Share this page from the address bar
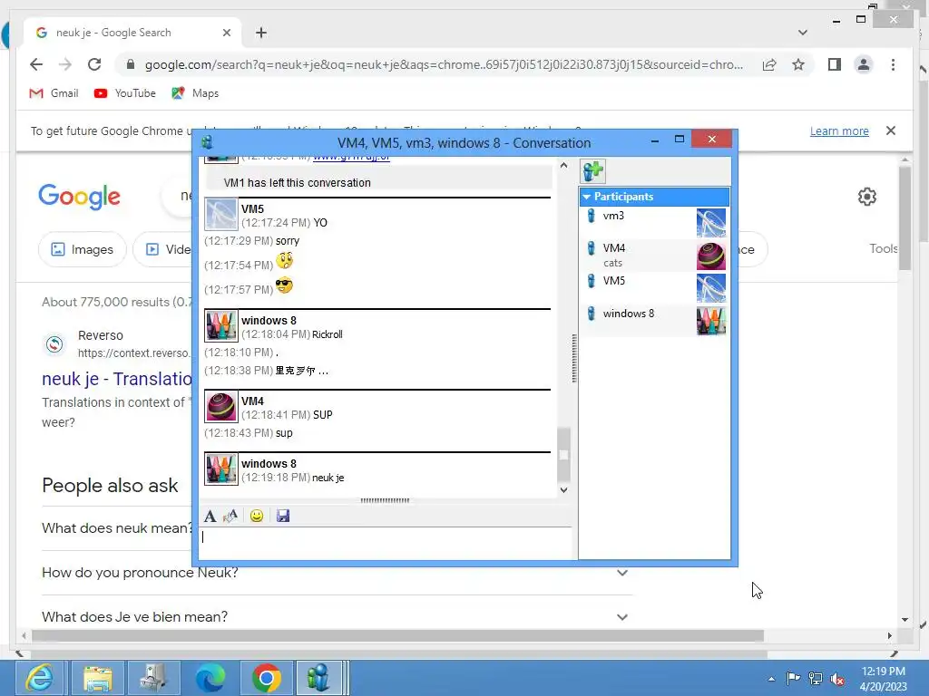The image size is (929, 696). click(769, 64)
